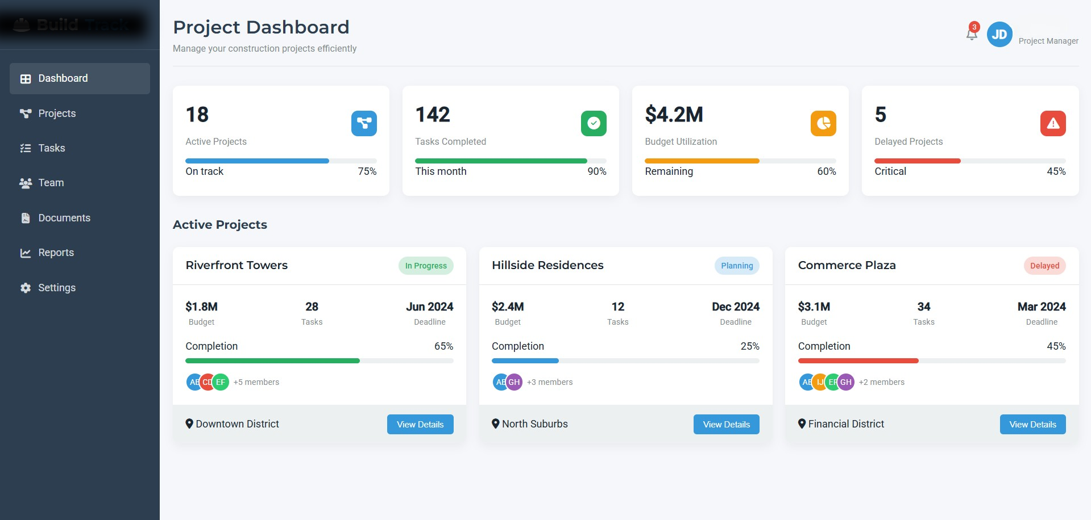
Task: Select the Planning badge on Hillside Residences
Action: click(x=736, y=265)
